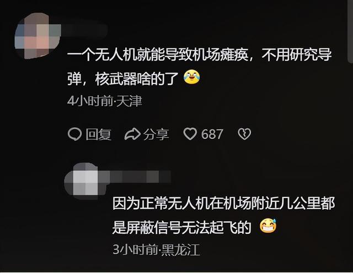
Task: Open the reply author's blurred avatar
Action: coord(81,181)
